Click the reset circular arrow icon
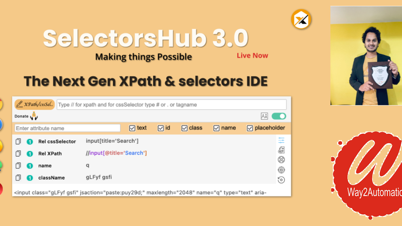Viewport: 402px width, 226px height. [x=281, y=180]
